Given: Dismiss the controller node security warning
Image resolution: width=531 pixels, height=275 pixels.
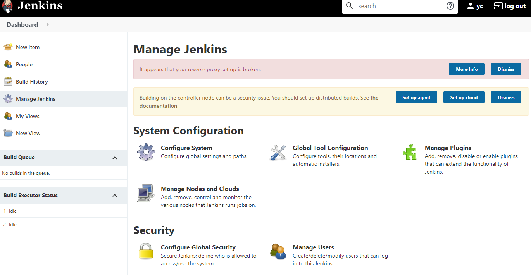Looking at the screenshot, I should [x=506, y=97].
